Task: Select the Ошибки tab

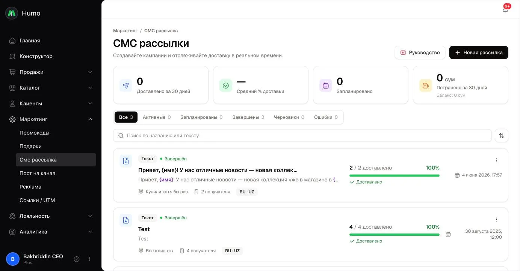Action: pos(326,117)
